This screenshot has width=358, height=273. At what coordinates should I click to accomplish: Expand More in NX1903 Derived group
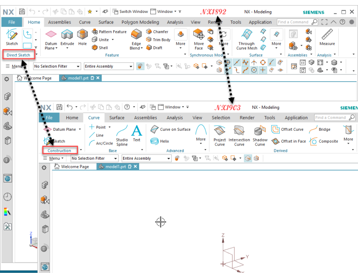tap(349, 134)
